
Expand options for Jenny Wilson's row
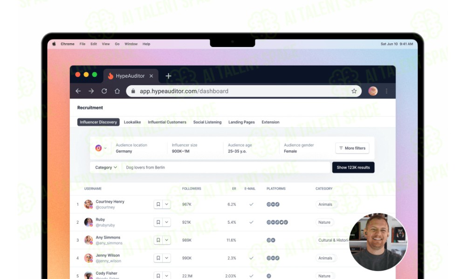click(x=166, y=258)
